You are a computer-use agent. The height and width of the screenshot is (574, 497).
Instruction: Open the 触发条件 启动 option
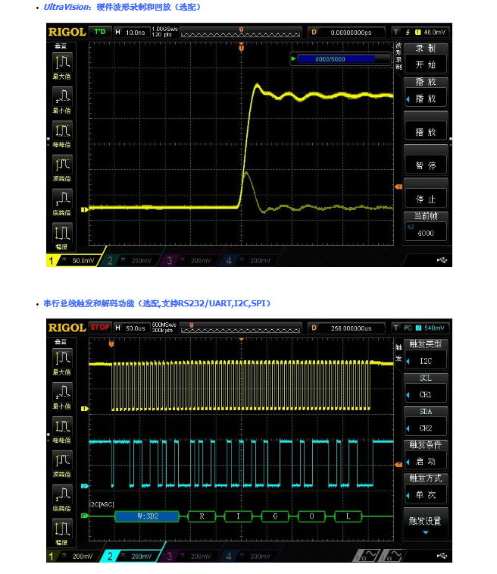(426, 456)
